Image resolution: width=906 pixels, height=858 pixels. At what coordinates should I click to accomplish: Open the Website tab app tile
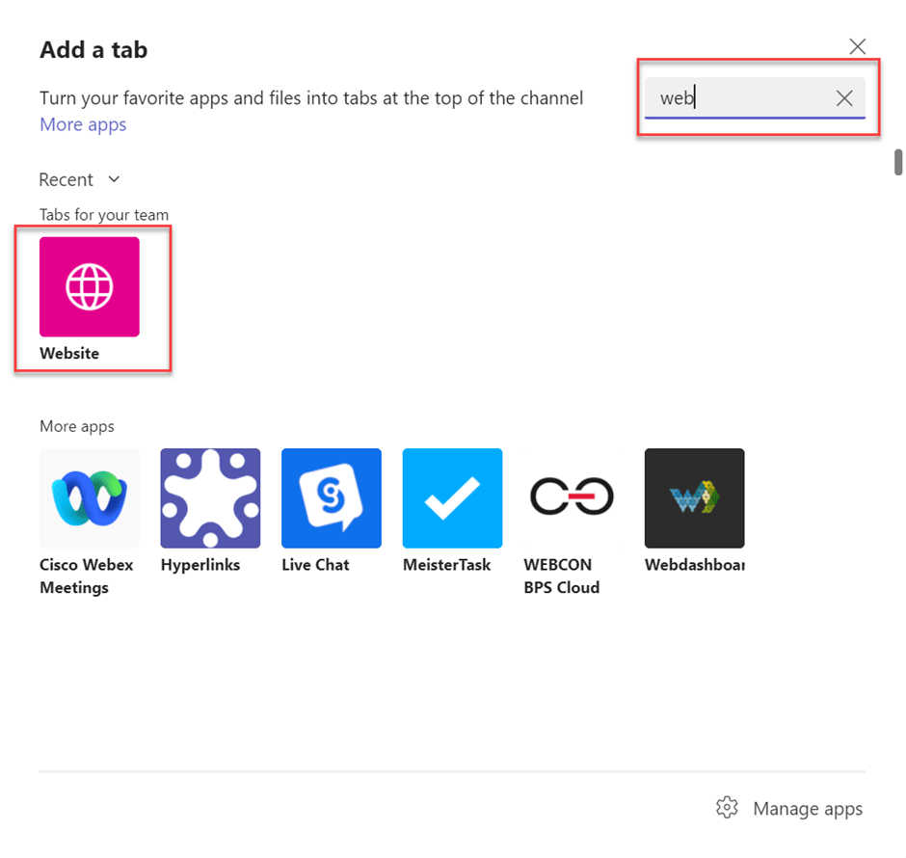[90, 287]
